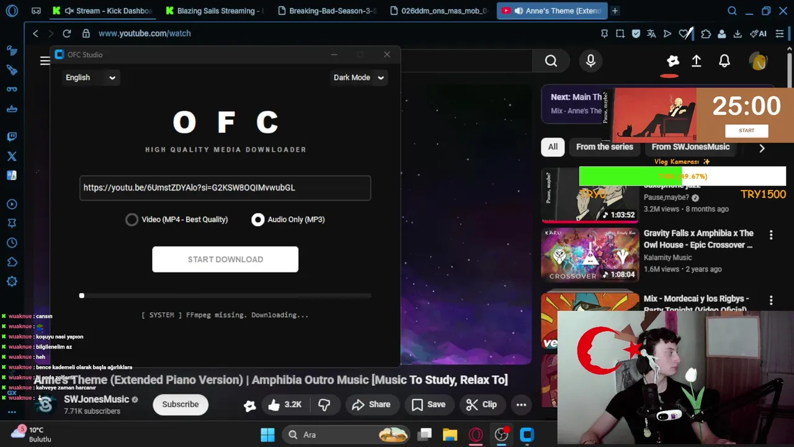
Task: Open more actions ellipsis under the video
Action: point(521,405)
